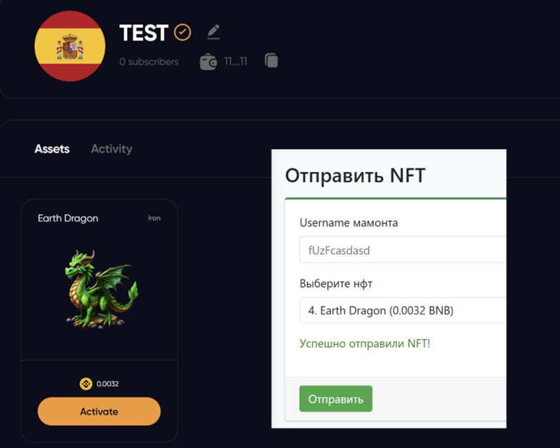Click the wallet icon beside 11...11
560x448 pixels.
point(209,61)
